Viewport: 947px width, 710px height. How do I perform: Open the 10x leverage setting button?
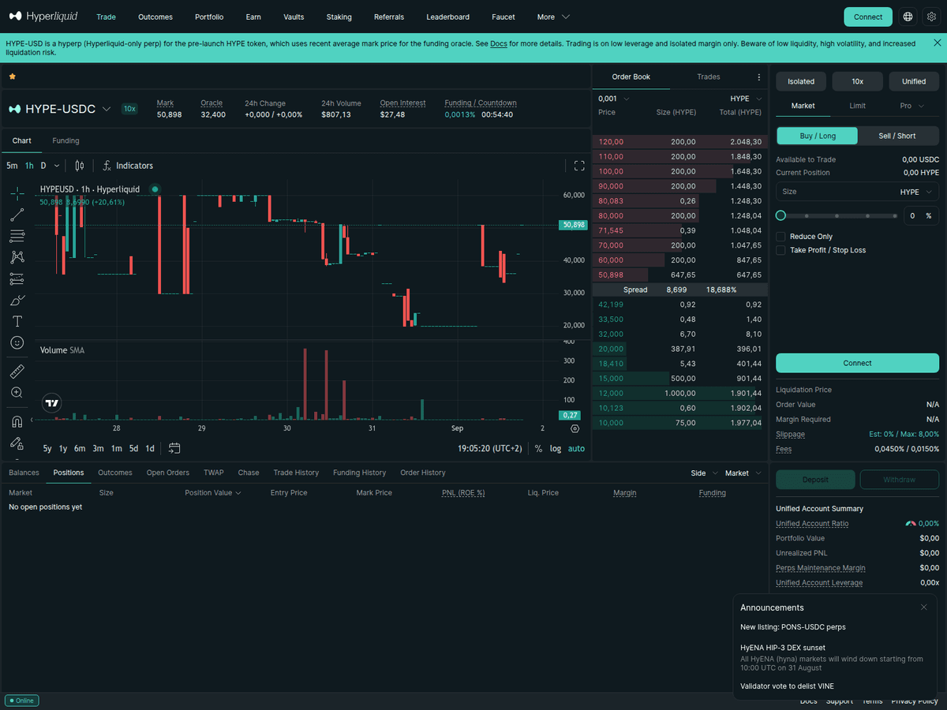click(858, 81)
